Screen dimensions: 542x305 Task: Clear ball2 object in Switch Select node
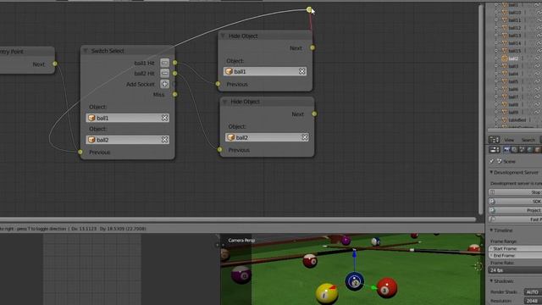coord(164,140)
